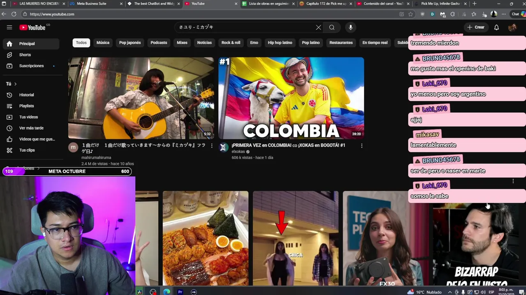Select the Todos filter chip

click(81, 43)
